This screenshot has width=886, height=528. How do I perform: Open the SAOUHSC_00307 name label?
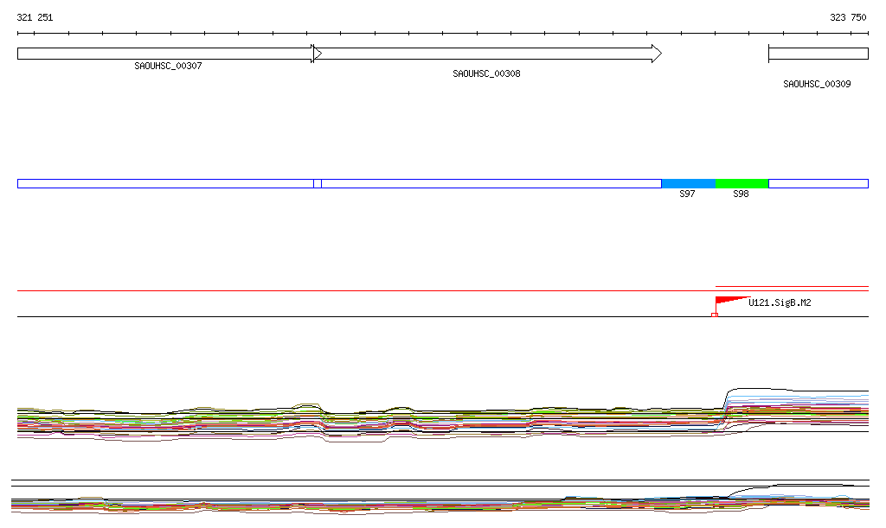click(168, 67)
